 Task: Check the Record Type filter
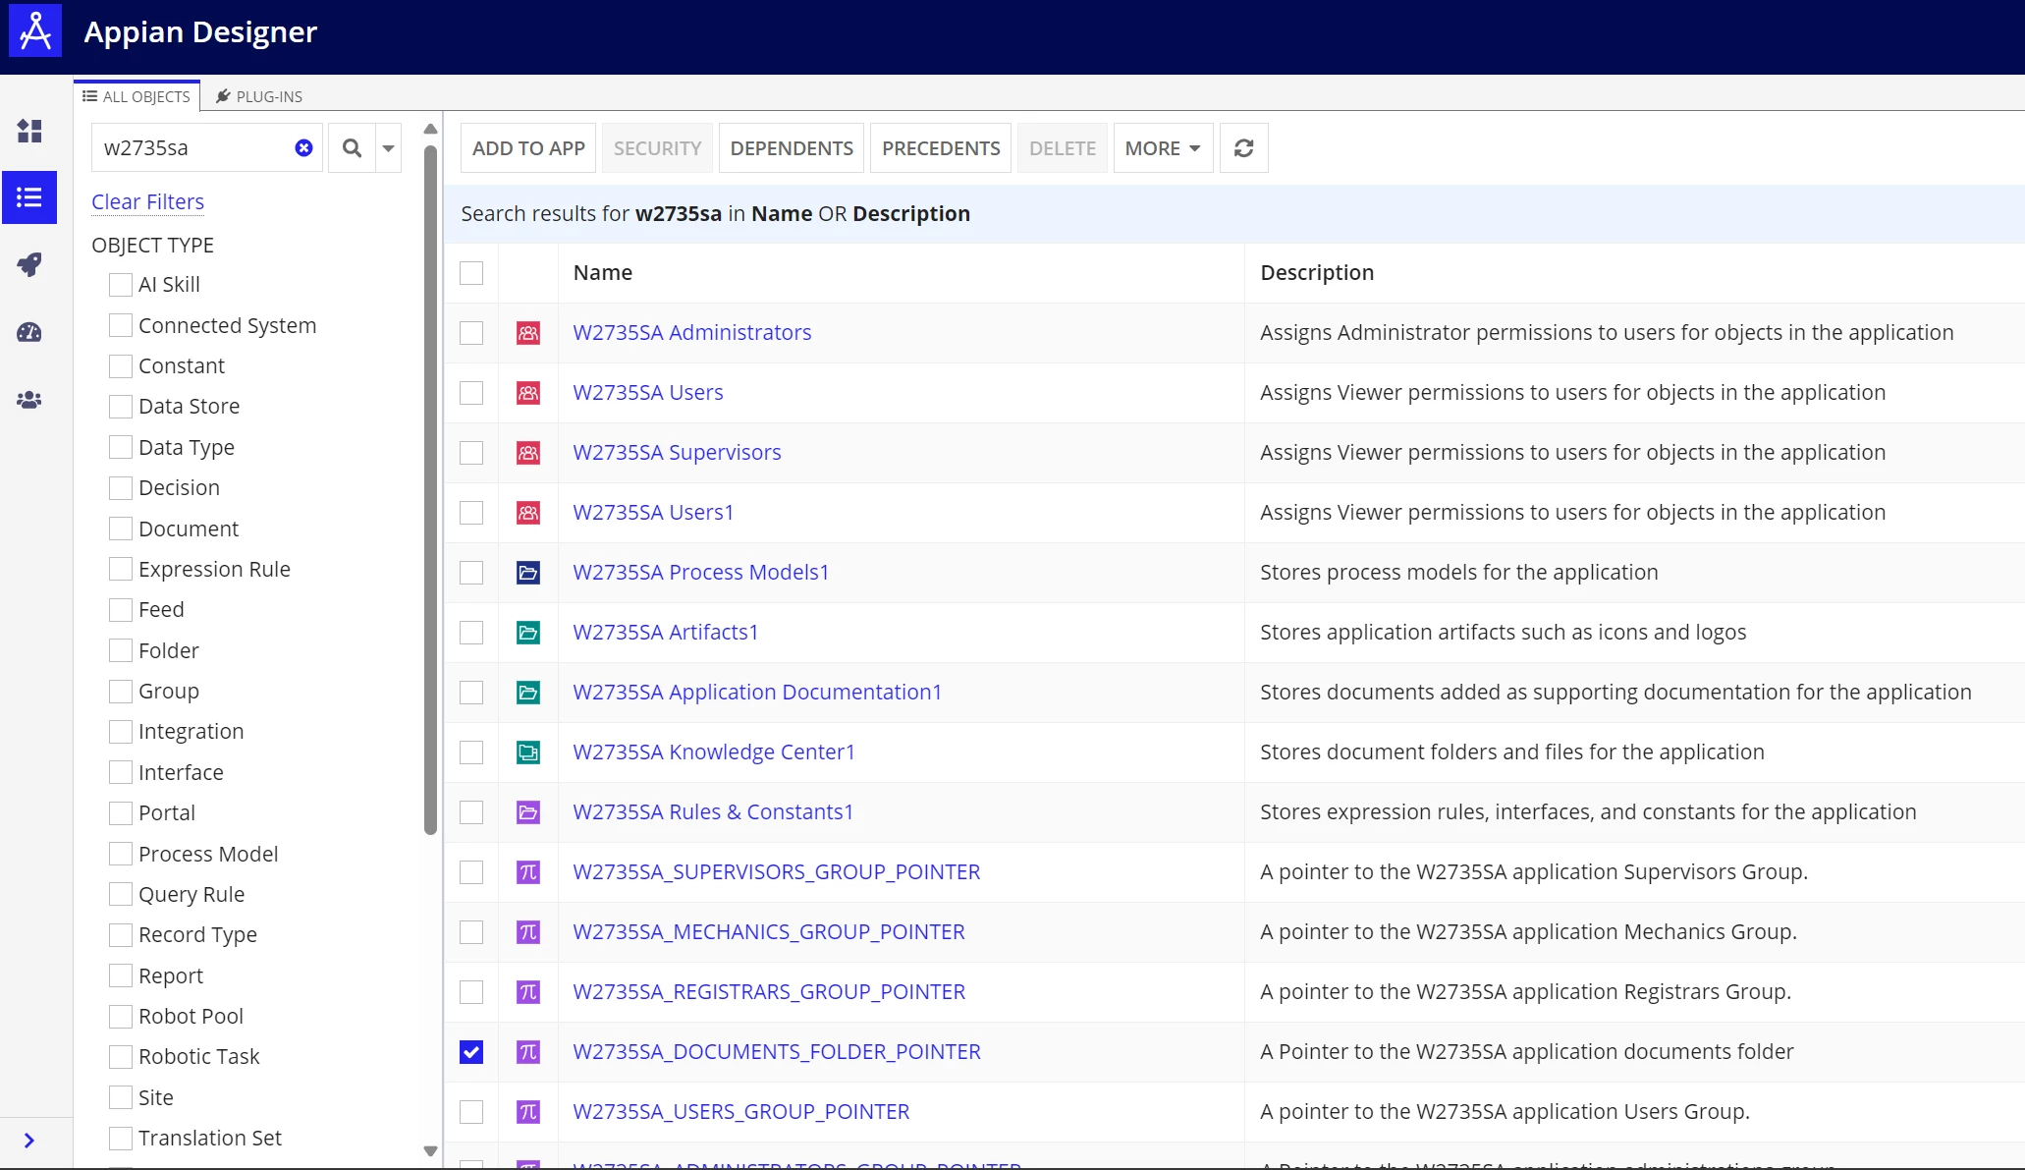pos(121,935)
